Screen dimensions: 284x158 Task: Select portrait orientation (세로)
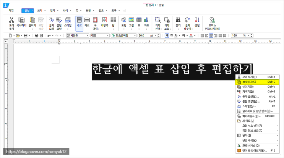point(80,24)
